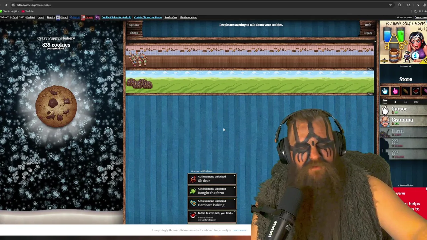The image size is (427, 240).
Task: Open the Info menu
Action: click(368, 25)
